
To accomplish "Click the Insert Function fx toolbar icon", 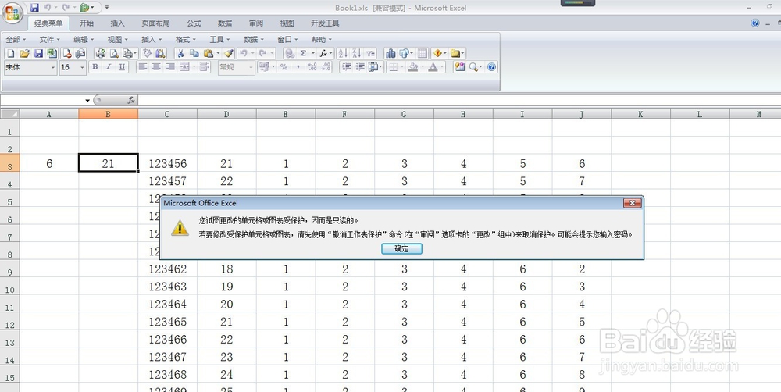I will point(323,53).
